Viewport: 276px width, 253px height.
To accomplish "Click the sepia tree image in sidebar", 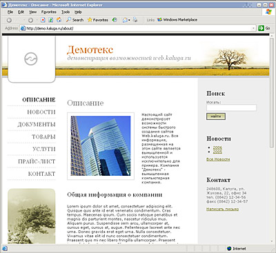I will (x=32, y=216).
